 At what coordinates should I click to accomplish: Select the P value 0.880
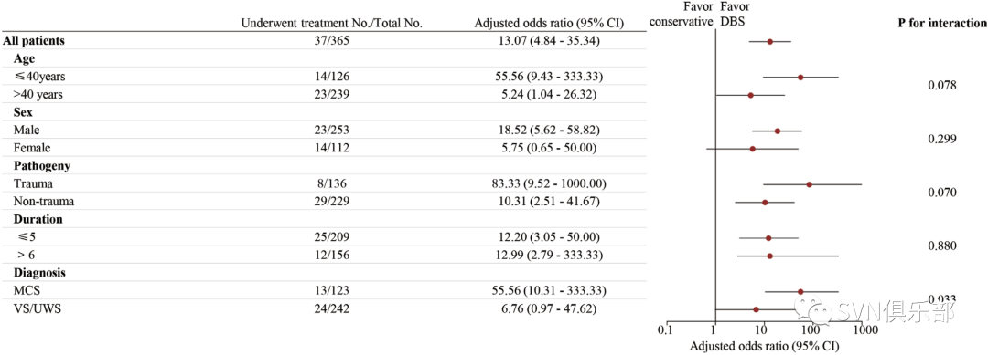tap(942, 245)
